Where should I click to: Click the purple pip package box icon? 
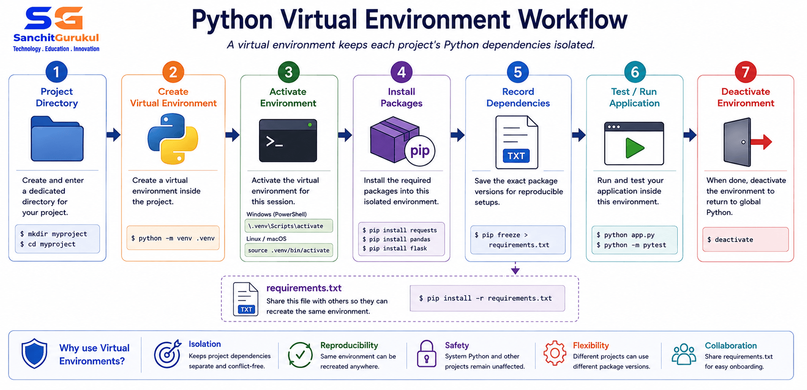402,141
